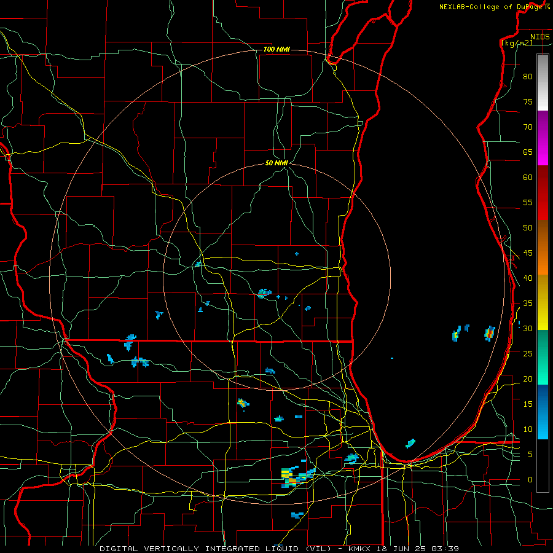Click the 25 value on the scale

click(528, 354)
